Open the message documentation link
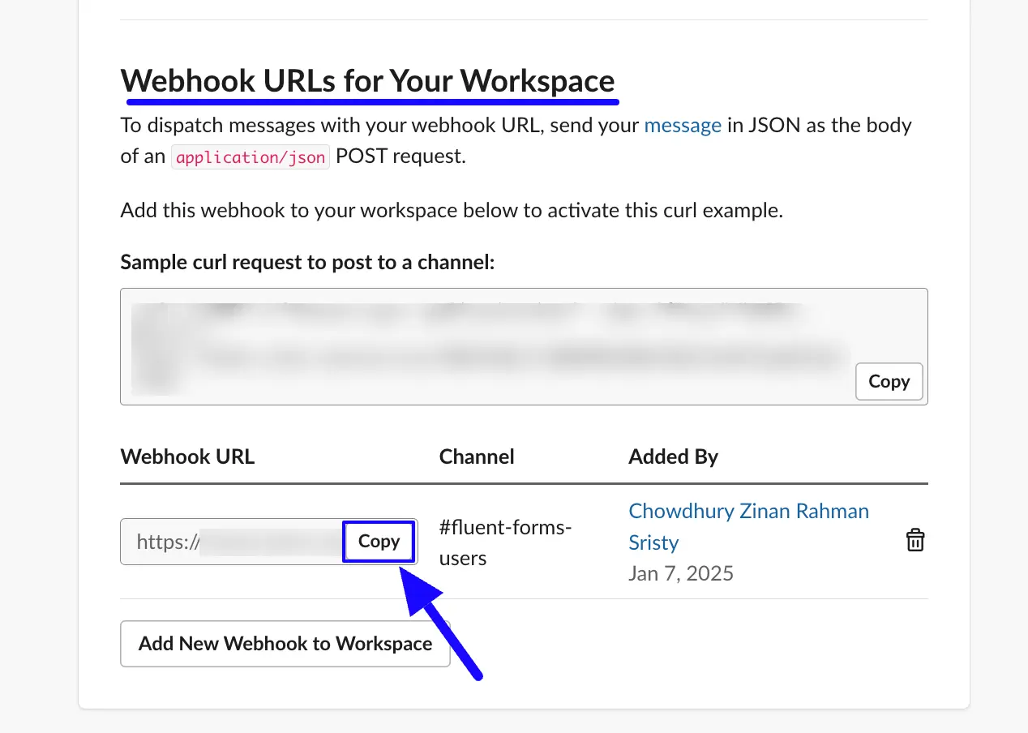The height and width of the screenshot is (733, 1028). click(683, 125)
